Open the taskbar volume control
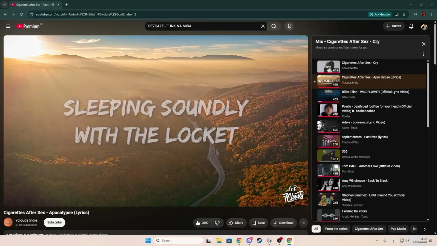The width and height of the screenshot is (437, 246). coord(407,241)
